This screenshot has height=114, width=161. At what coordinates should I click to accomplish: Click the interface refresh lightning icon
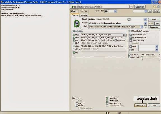coord(132,7)
